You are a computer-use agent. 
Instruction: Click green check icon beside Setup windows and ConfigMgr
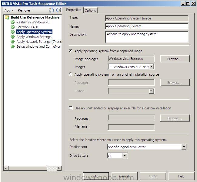pyautogui.click(x=13, y=46)
